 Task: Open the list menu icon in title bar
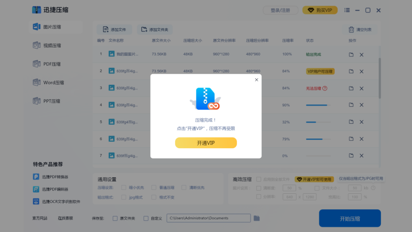tap(347, 10)
